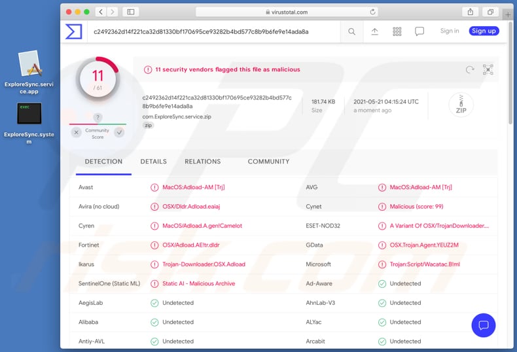
Task: Reload the page in address bar
Action: 372,12
